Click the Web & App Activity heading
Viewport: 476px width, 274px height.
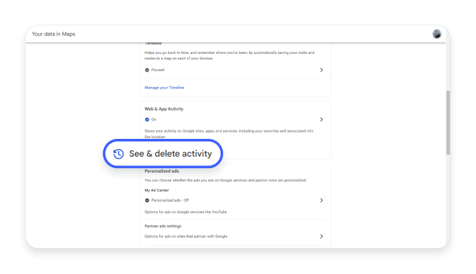[164, 108]
